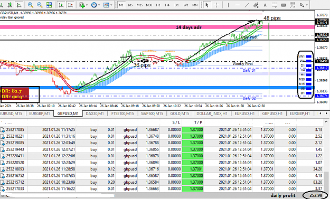Image resolution: width=330 pixels, height=199 pixels.
Task: Select the H1 timeframe button
Action: 158,5
